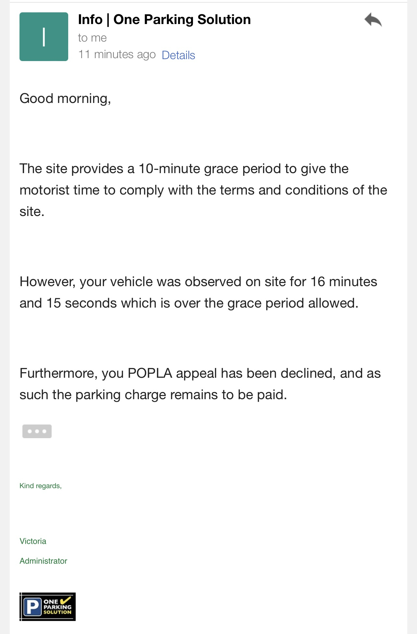This screenshot has height=634, width=417.
Task: Tap the "11 minutes ago" timestamp
Action: click(117, 55)
